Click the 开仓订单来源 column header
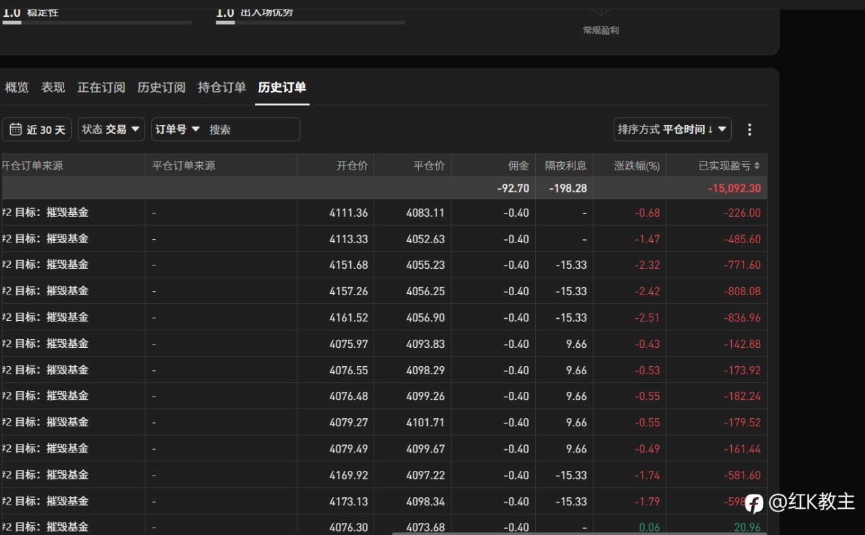 coord(32,165)
